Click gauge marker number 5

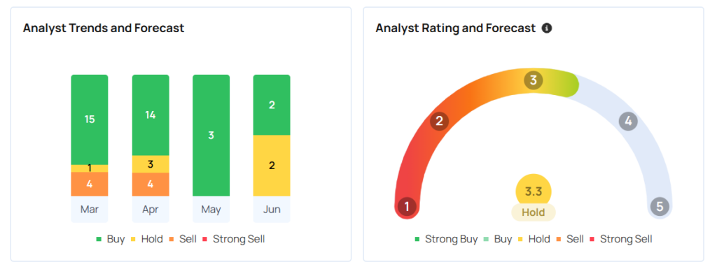tap(660, 207)
